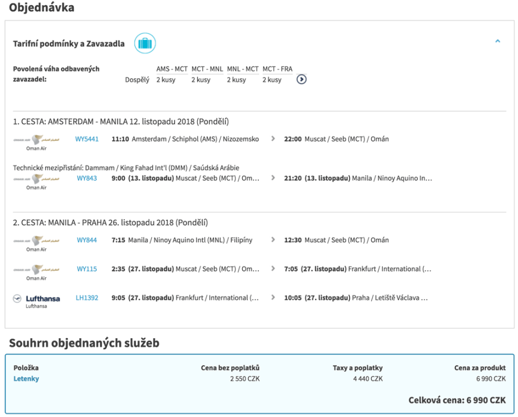Viewport: 518px width, 417px height.
Task: Click the Celková cena total price text
Action: click(457, 400)
